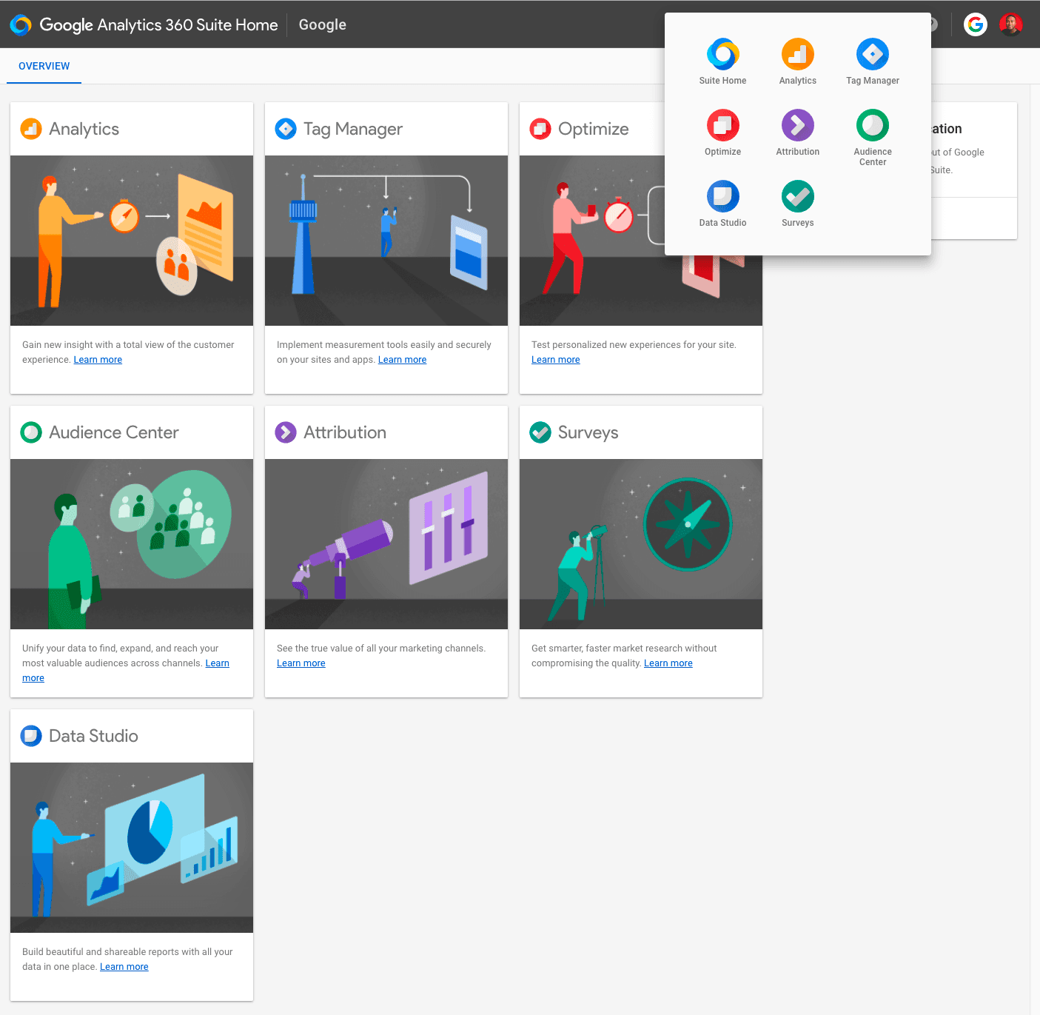This screenshot has height=1015, width=1040.
Task: Open Optimize from the app switcher popup
Action: click(x=722, y=133)
